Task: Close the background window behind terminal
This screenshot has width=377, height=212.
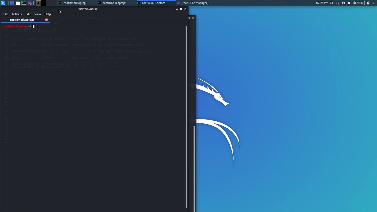Action: point(193,18)
